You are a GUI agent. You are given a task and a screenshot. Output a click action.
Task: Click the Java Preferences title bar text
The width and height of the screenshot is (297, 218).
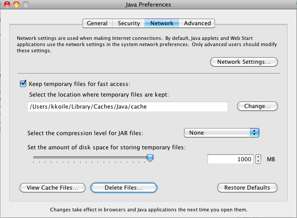pos(148,4)
